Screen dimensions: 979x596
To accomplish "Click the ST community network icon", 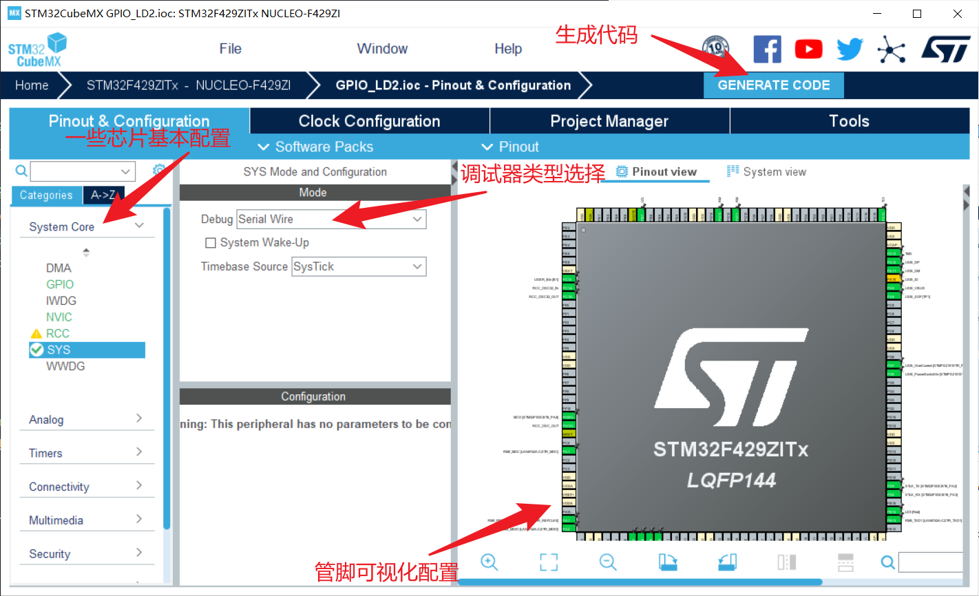I will (x=892, y=49).
